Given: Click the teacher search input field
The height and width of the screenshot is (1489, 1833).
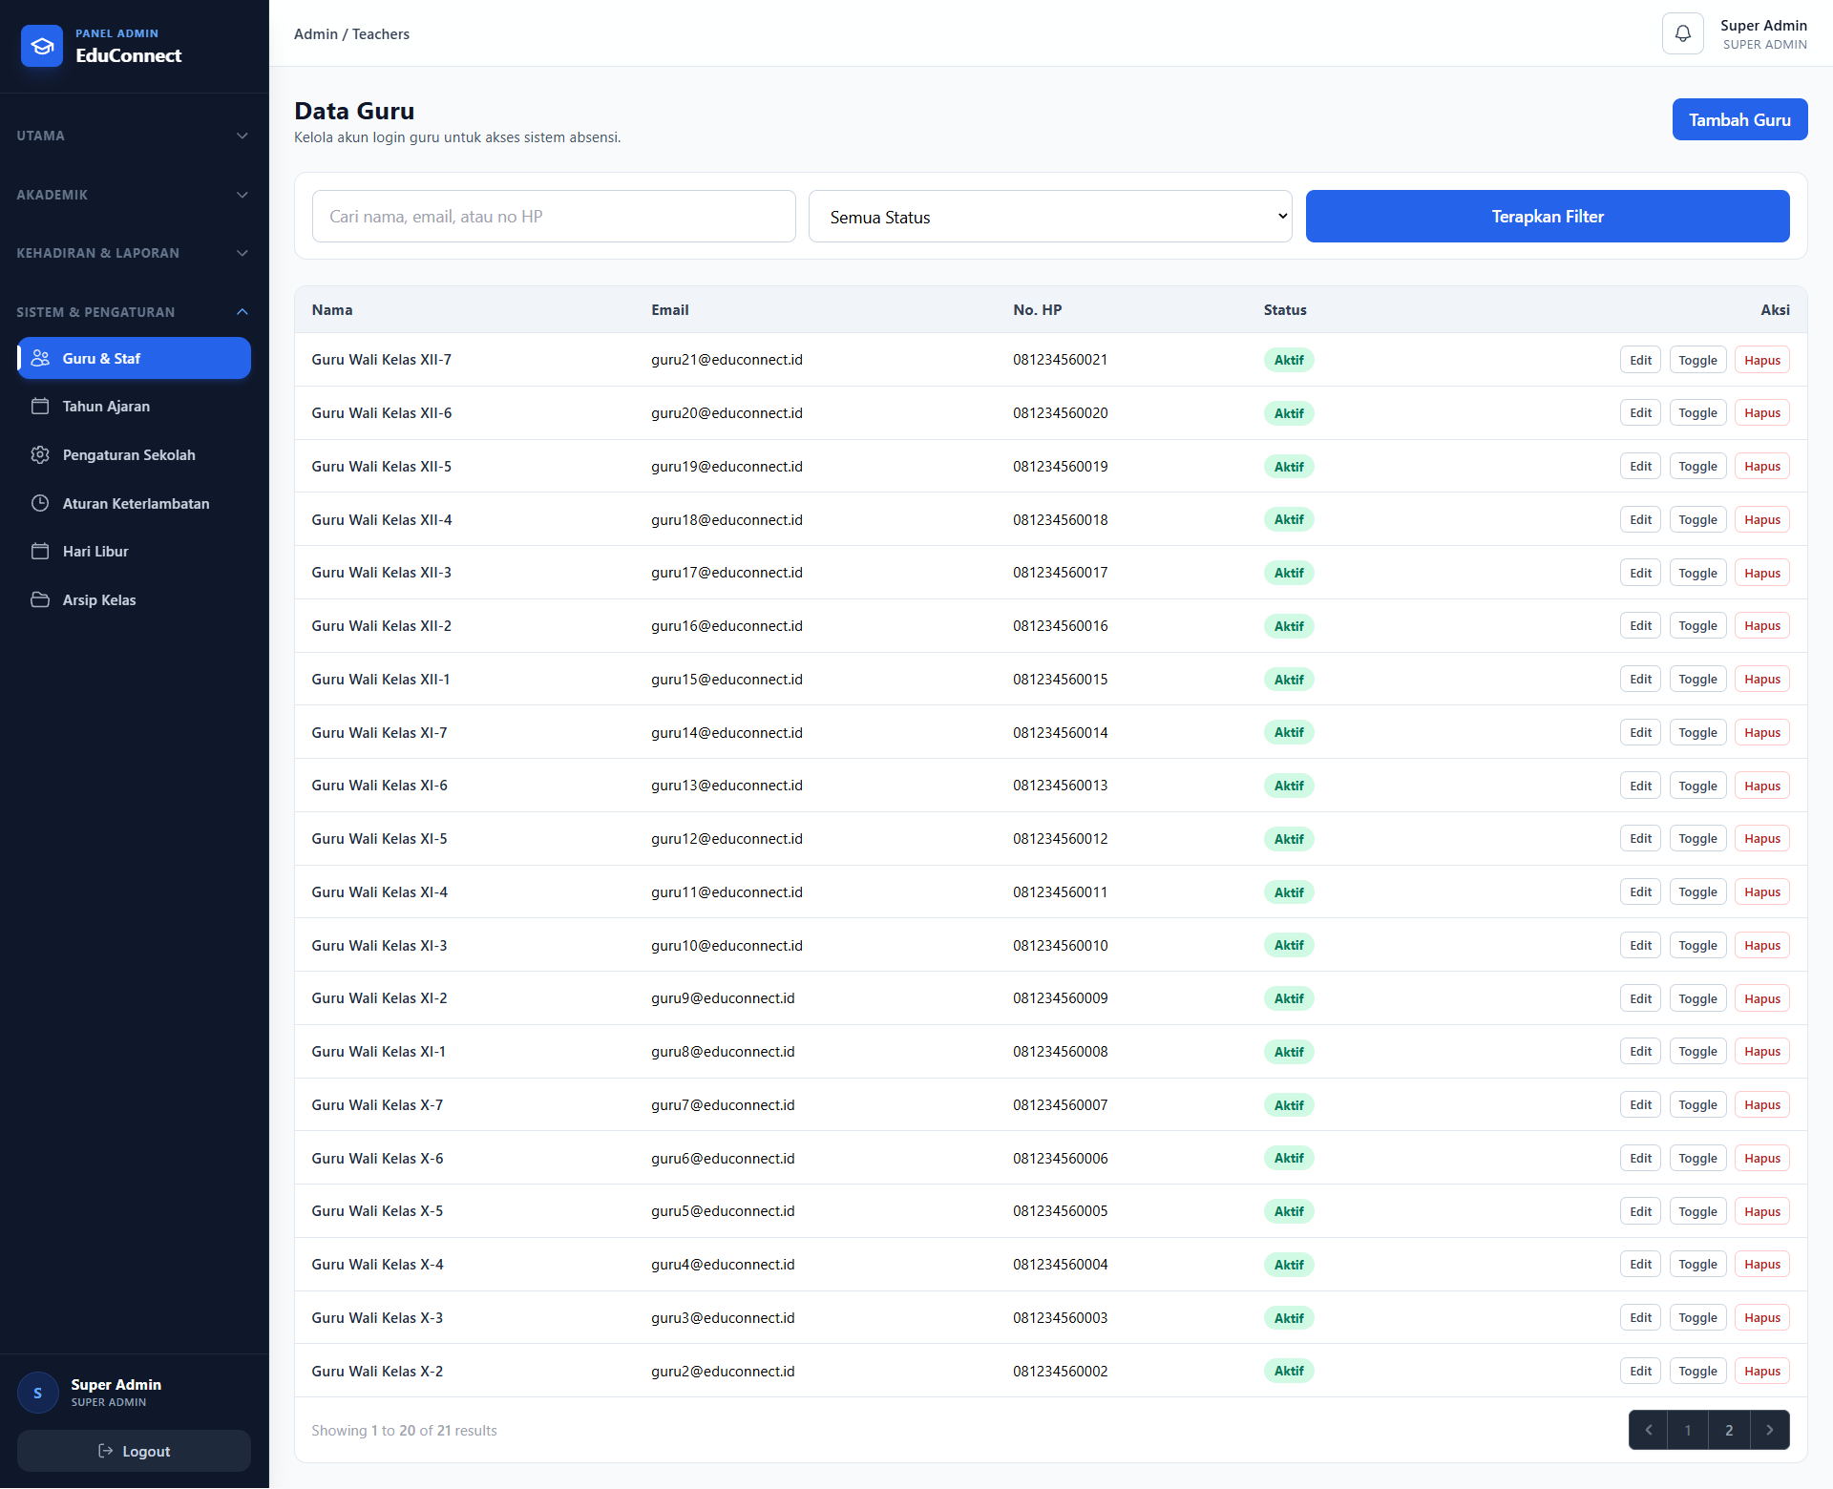Looking at the screenshot, I should pos(554,217).
